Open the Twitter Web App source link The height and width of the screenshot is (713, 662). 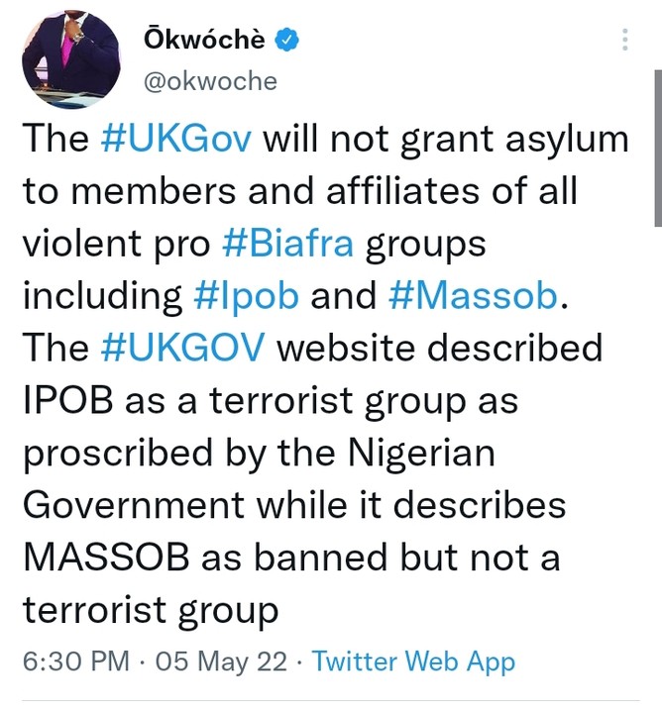coord(414,661)
